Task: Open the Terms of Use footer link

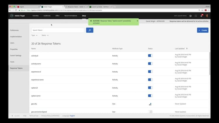Action: [x=34, y=116]
